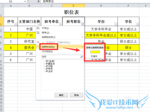The width and height of the screenshot is (150, 112).
Task: Click the ascending sort A-Z icon
Action: click(38, 28)
